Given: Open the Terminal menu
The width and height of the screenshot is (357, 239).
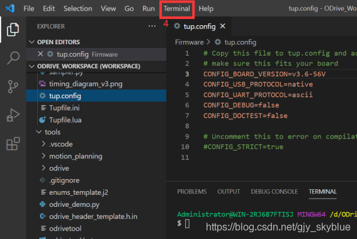Looking at the screenshot, I should click(177, 9).
